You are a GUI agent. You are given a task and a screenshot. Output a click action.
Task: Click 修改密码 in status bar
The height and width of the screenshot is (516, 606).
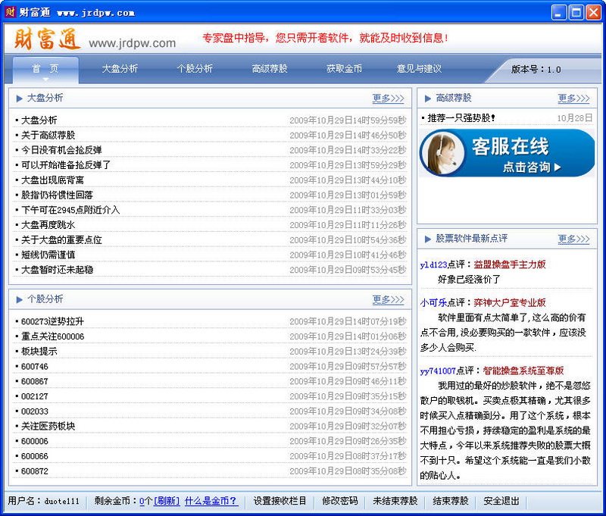pos(340,501)
